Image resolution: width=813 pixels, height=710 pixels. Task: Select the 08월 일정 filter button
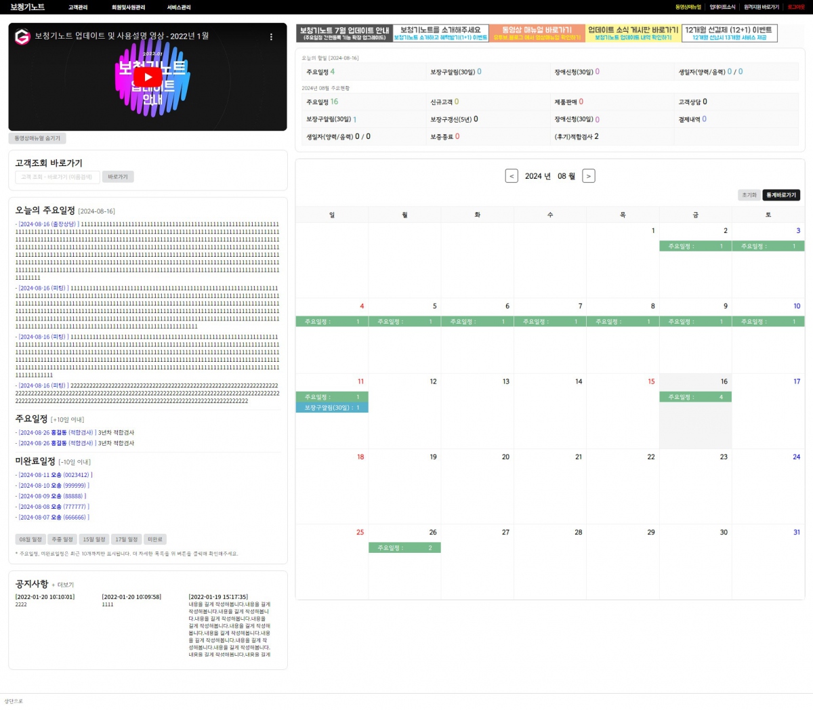[x=30, y=539]
